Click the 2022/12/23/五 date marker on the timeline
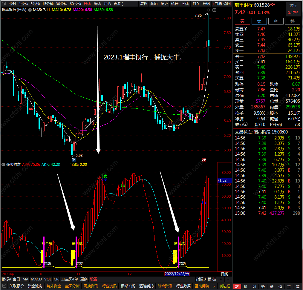The image size is (303, 290). (x=177, y=274)
